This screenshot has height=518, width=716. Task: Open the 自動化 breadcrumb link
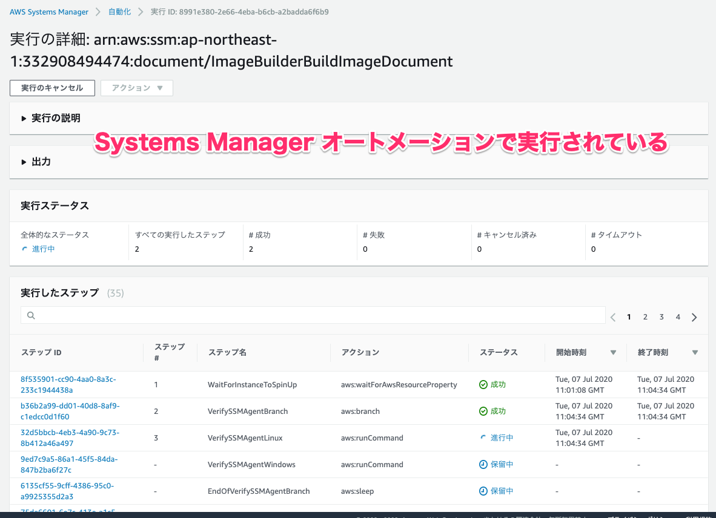120,12
